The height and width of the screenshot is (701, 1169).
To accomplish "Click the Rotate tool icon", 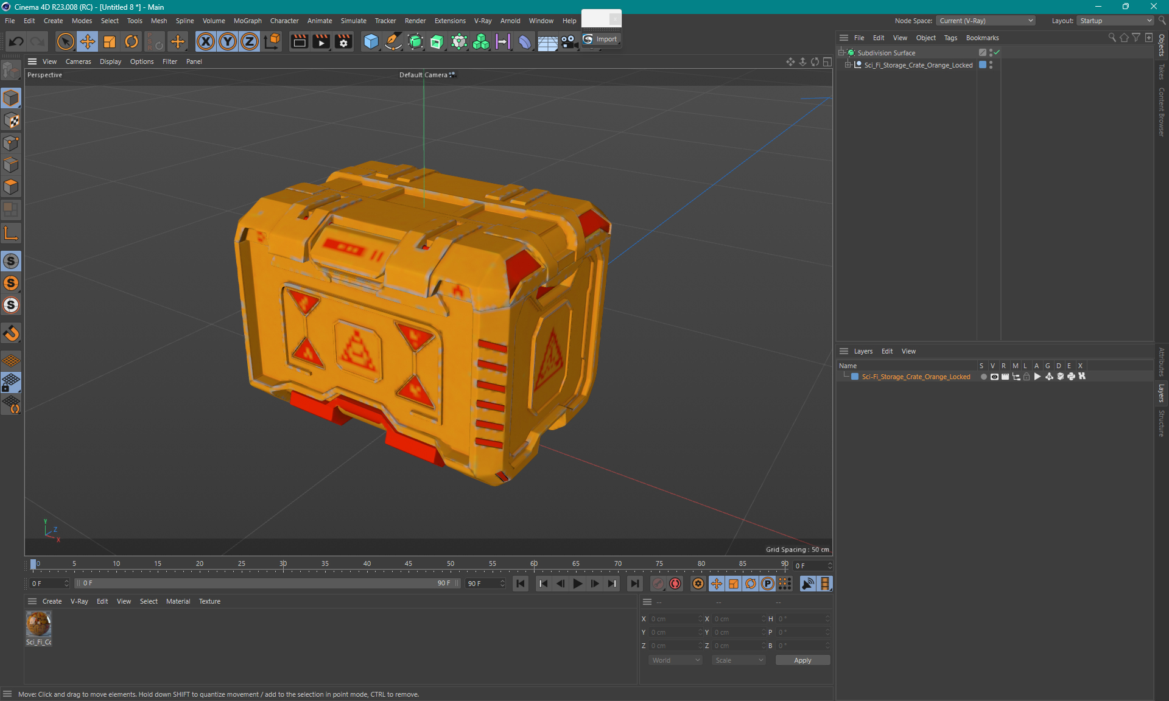I will (131, 41).
